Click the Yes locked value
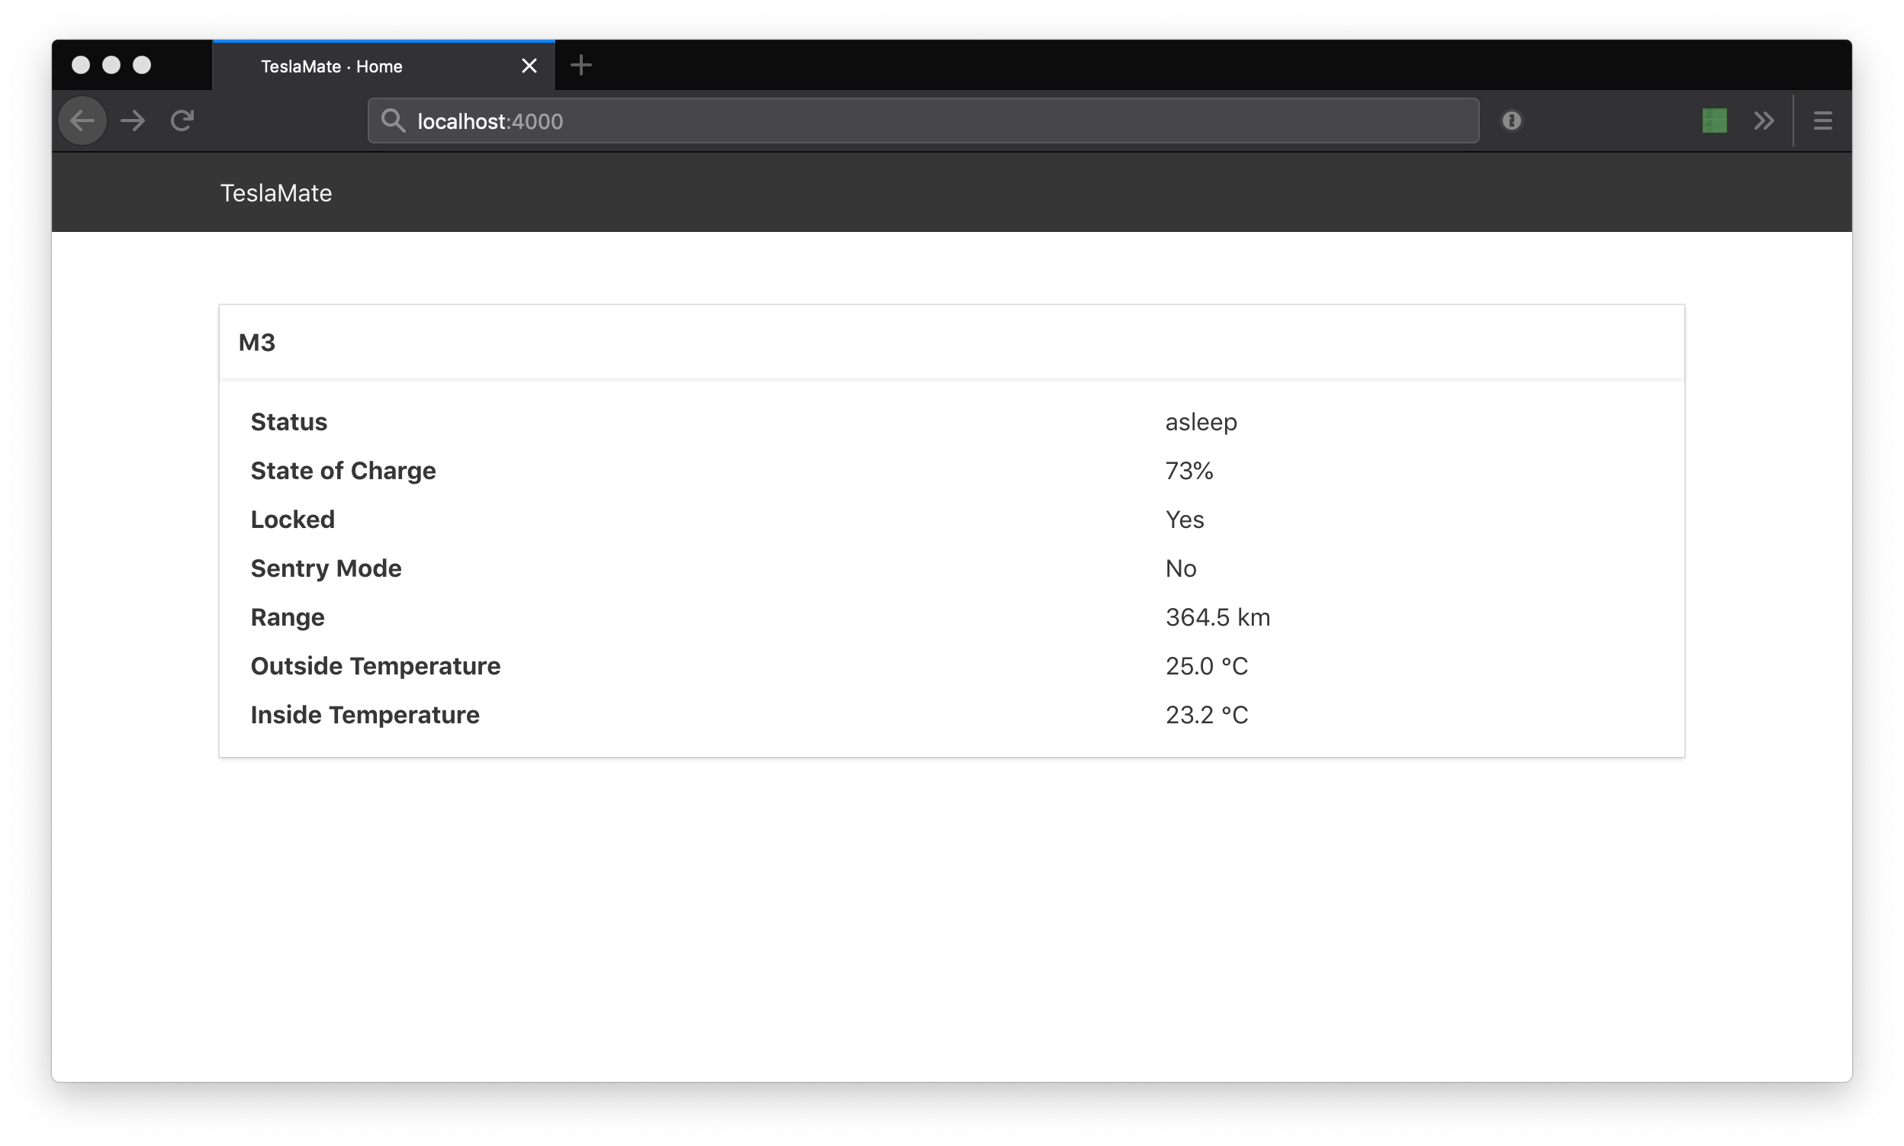Viewport: 1904px width, 1146px height. click(x=1185, y=520)
